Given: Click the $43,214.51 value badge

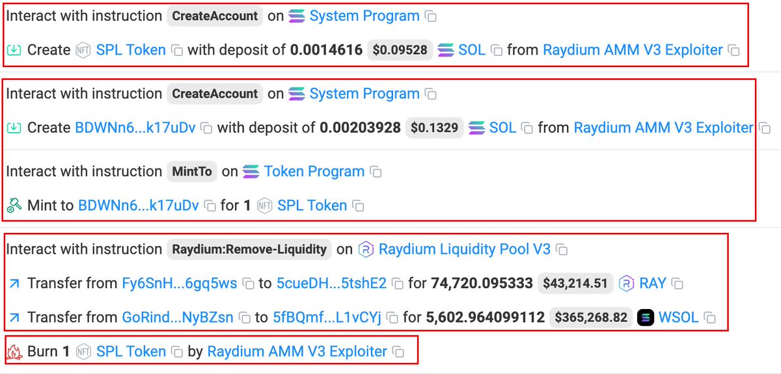Looking at the screenshot, I should pyautogui.click(x=575, y=284).
